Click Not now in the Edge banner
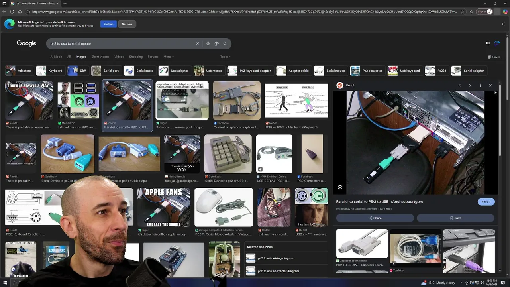Image resolution: width=510 pixels, height=287 pixels. pos(127,24)
